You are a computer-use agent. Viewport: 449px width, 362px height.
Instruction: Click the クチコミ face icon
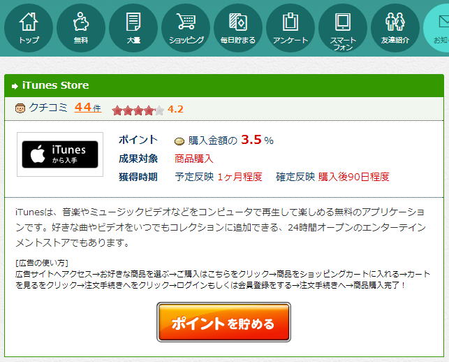[20, 108]
